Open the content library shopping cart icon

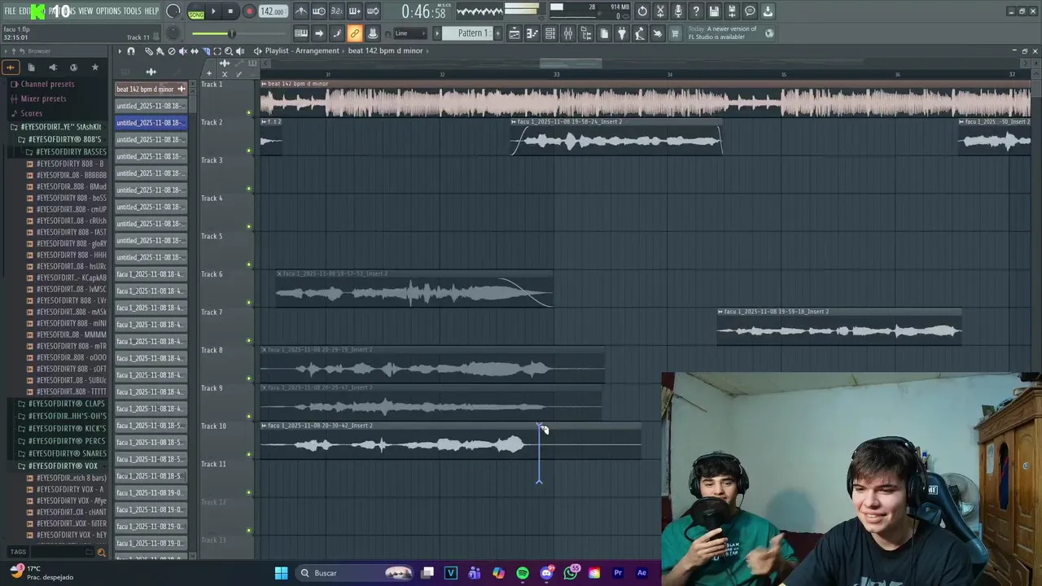[x=675, y=33]
